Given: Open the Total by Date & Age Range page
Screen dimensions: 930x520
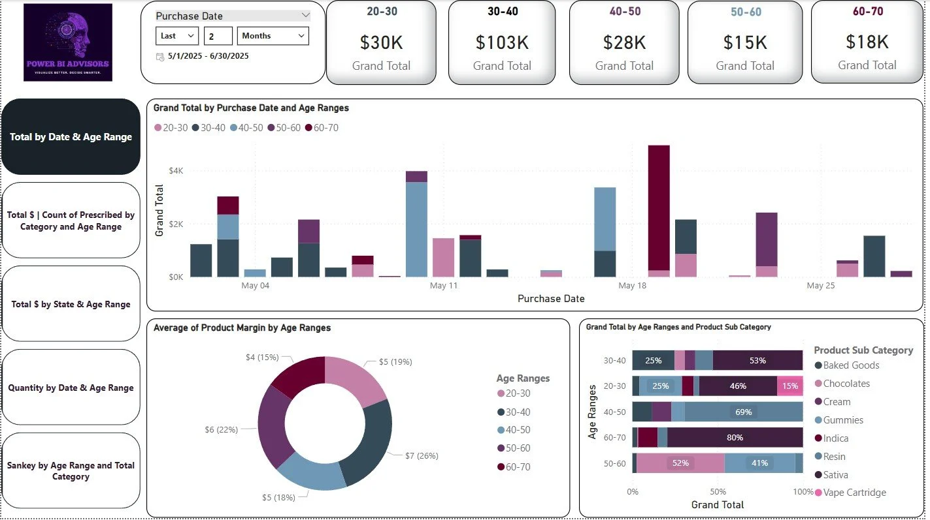Looking at the screenshot, I should tap(71, 136).
